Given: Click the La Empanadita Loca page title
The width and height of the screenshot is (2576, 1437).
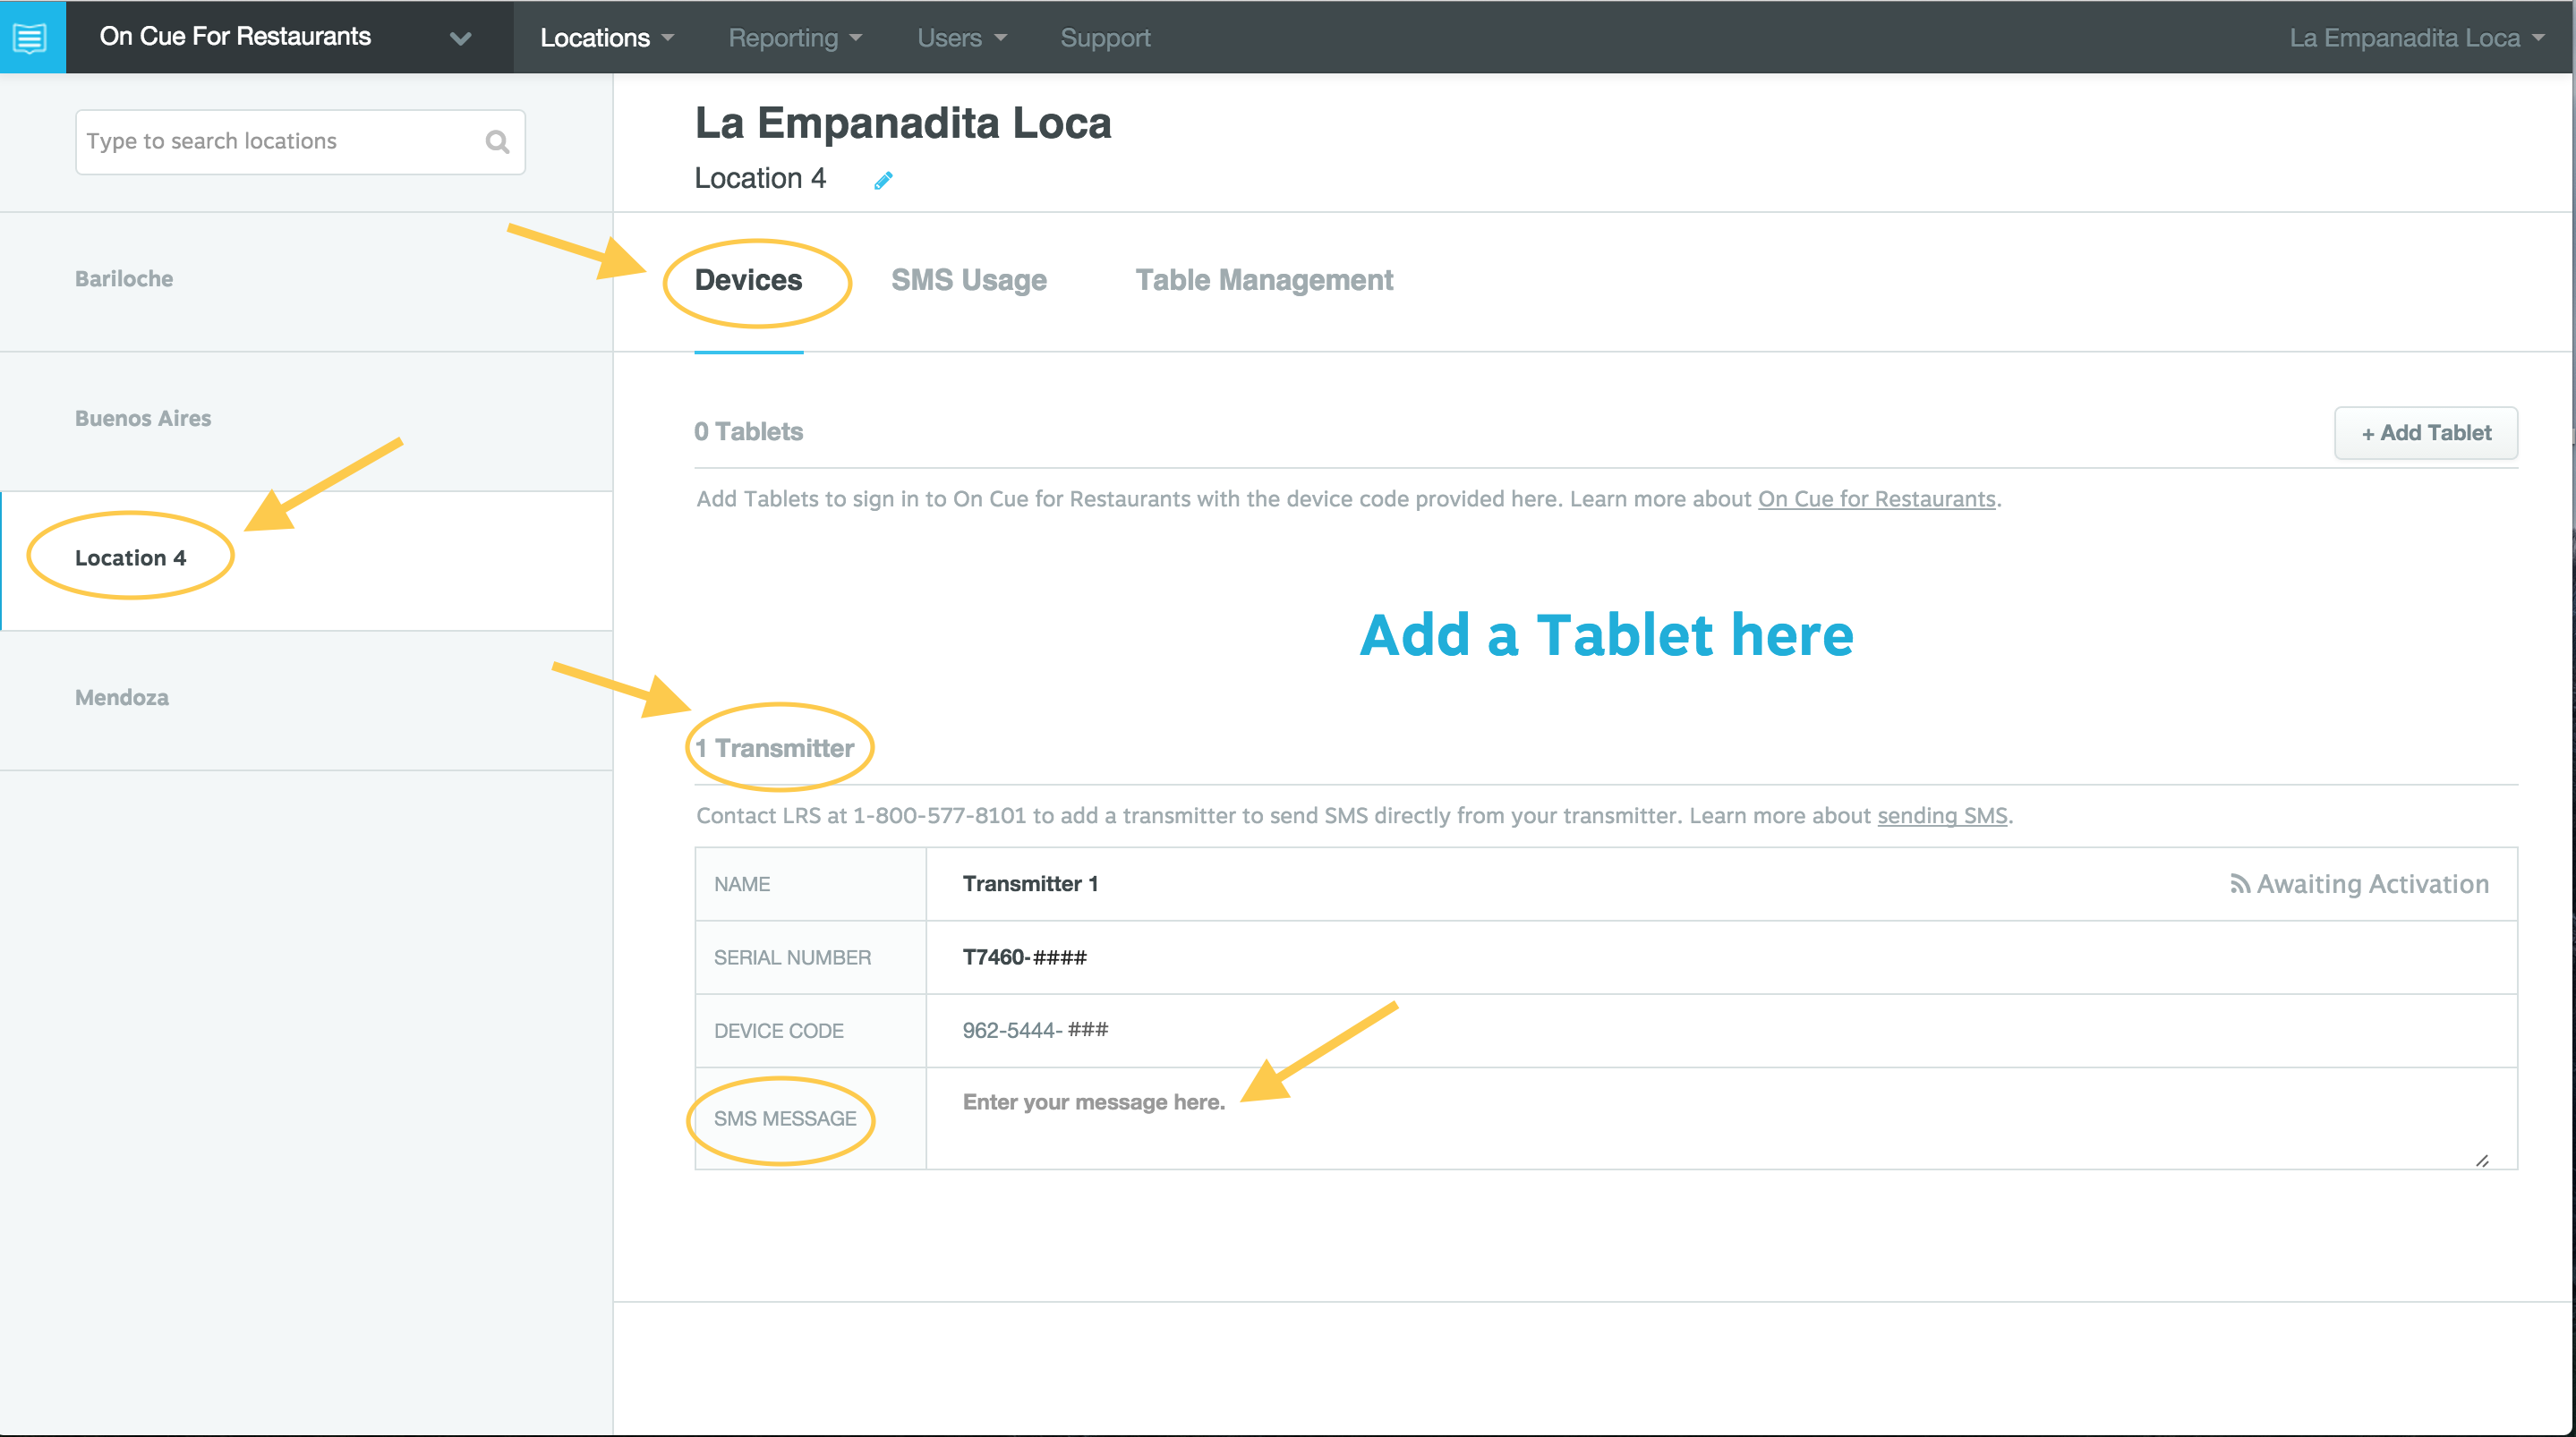Looking at the screenshot, I should [903, 123].
